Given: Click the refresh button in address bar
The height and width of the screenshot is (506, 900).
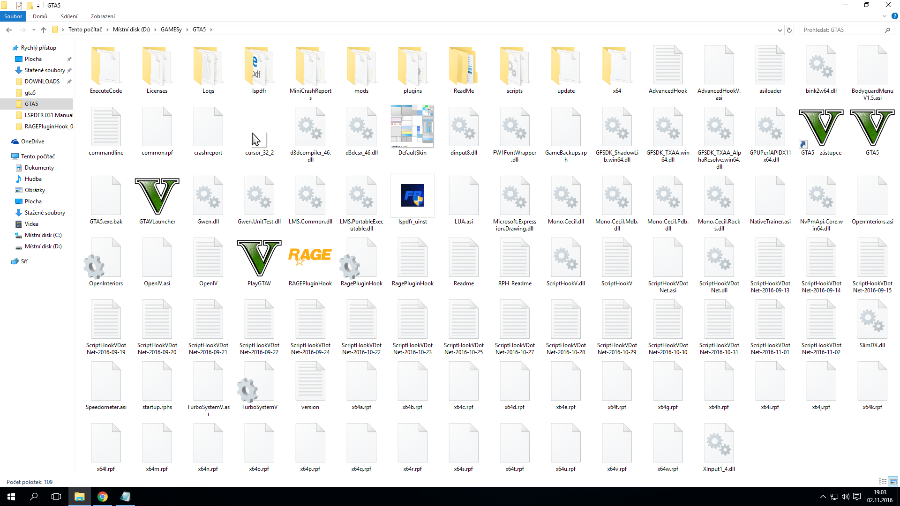Looking at the screenshot, I should pos(789,30).
